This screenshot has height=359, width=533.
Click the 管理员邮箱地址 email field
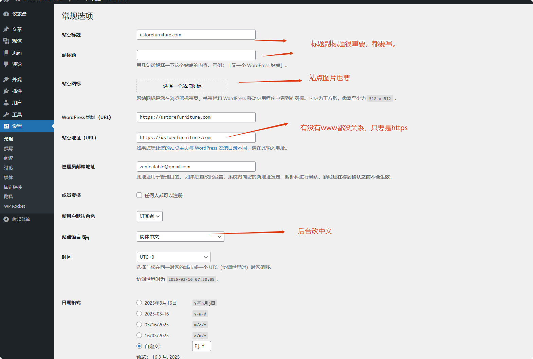[x=196, y=167]
